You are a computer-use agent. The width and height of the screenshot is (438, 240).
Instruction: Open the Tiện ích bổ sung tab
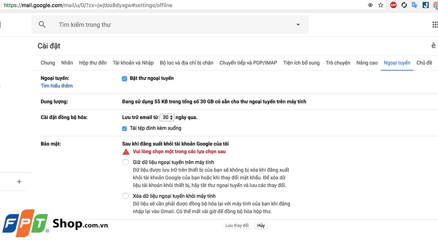[x=302, y=63]
